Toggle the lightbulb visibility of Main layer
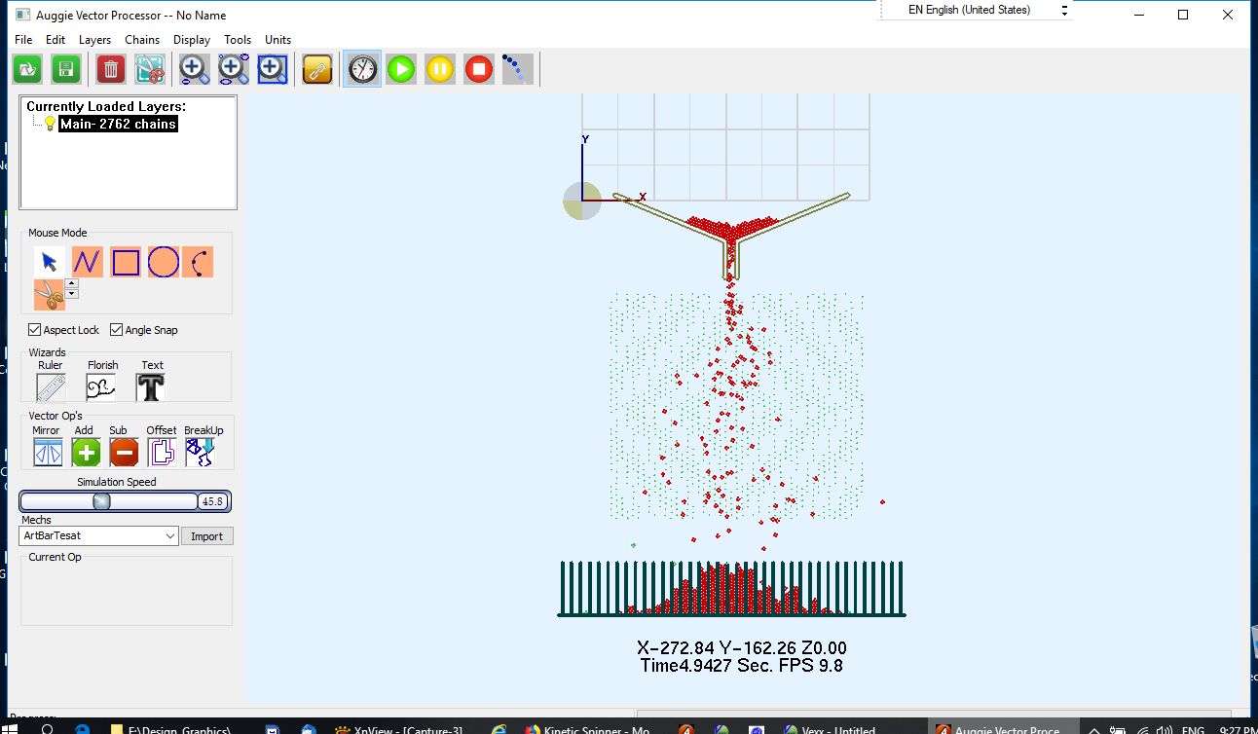The height and width of the screenshot is (734, 1258). [x=50, y=125]
